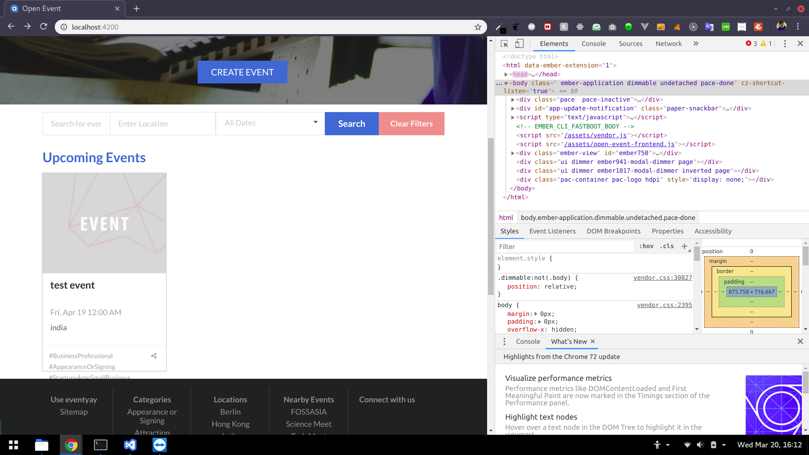Open the vendor.css:30827 source link
Screen dimensions: 809x455
click(662, 278)
